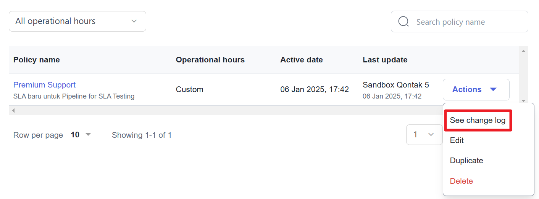
Task: Click the horizontal scrollbar track
Action: pyautogui.click(x=229, y=110)
